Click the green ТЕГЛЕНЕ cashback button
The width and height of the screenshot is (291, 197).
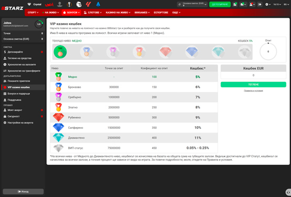pyautogui.click(x=253, y=85)
